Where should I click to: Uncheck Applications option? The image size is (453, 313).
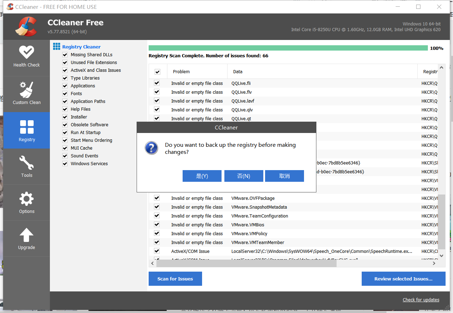coord(65,86)
